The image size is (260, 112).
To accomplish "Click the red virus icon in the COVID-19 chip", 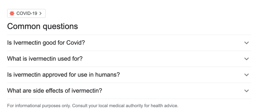I will 12,14.
